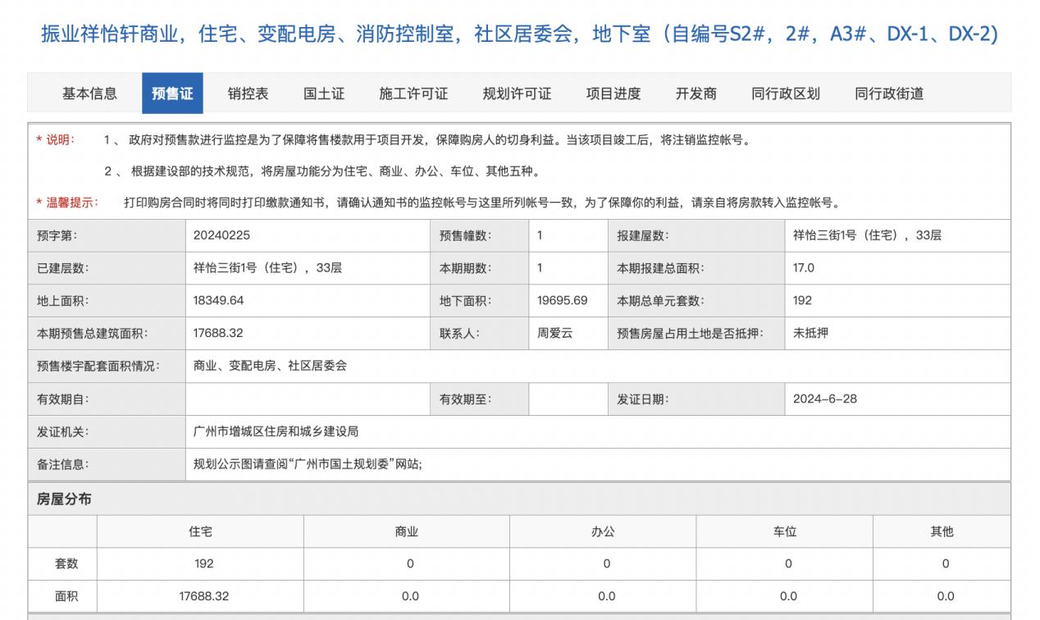Open the 规划许可证 tab
Screen dimensions: 1040x620
tap(517, 93)
